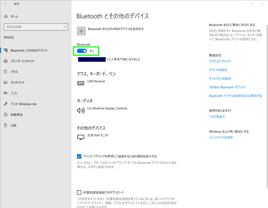Select the マウス (Mouse) sidebar icon

click(5, 72)
